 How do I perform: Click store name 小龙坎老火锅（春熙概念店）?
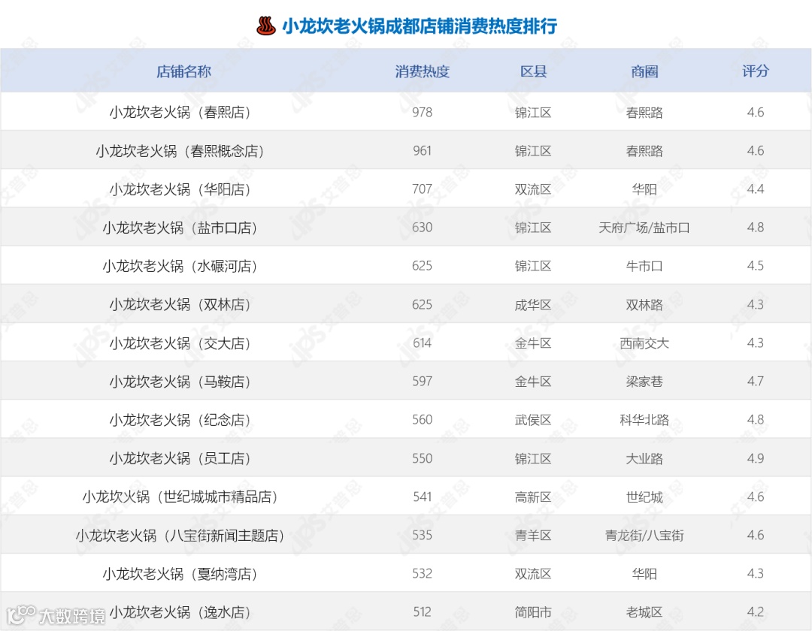pos(180,151)
